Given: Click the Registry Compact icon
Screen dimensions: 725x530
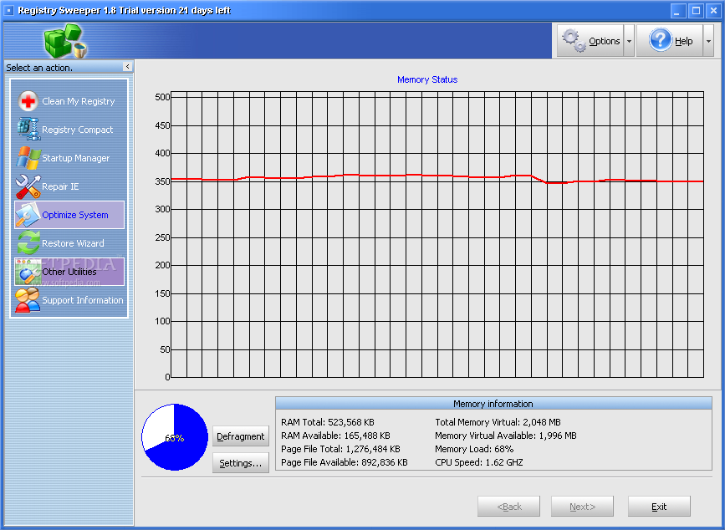Looking at the screenshot, I should coord(28,129).
